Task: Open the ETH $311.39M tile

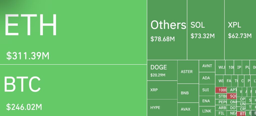Action: [73, 32]
